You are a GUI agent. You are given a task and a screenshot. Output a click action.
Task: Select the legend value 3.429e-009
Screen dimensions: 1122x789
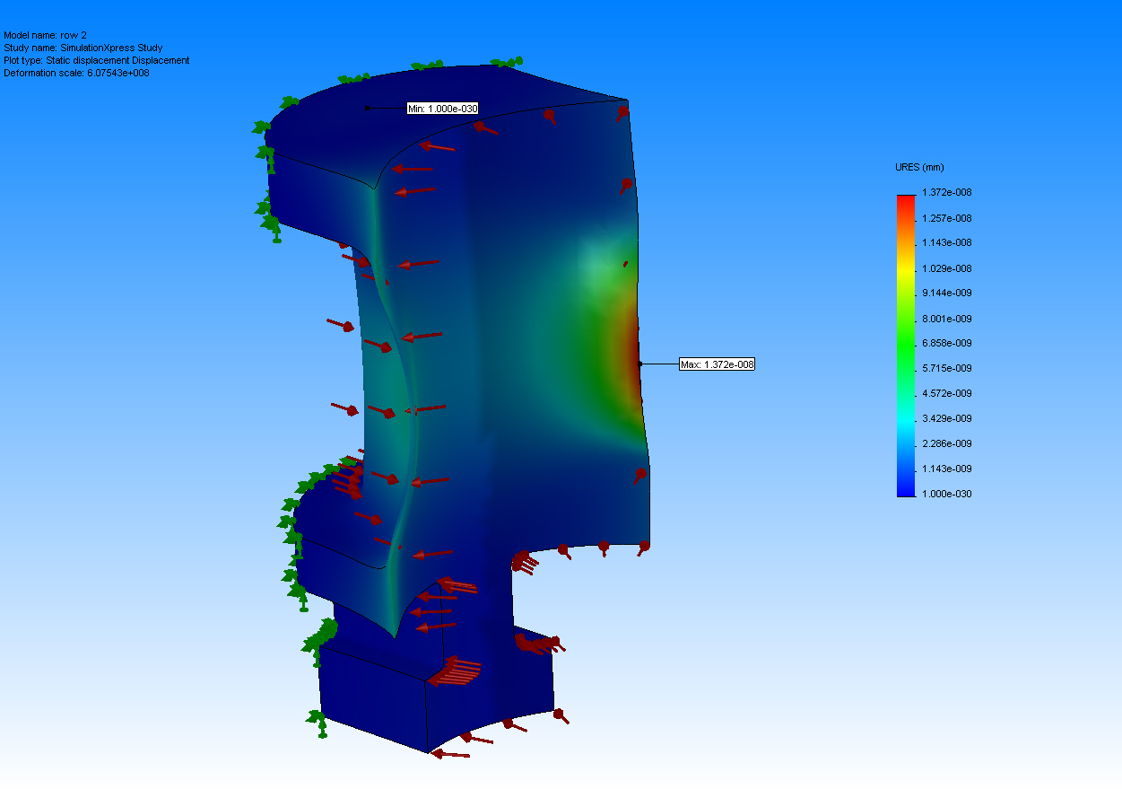[x=947, y=419]
